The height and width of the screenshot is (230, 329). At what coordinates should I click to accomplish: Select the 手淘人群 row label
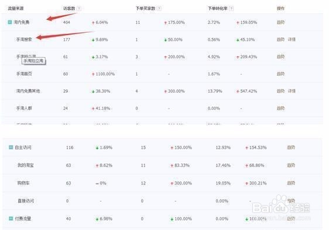coord(24,108)
